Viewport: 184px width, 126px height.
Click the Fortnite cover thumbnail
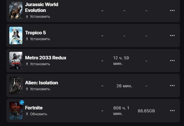pos(16,111)
